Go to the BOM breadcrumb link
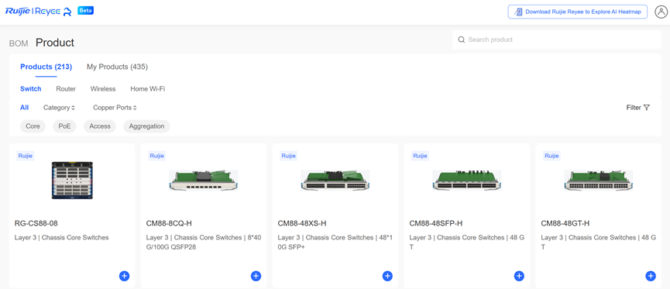 (x=19, y=43)
